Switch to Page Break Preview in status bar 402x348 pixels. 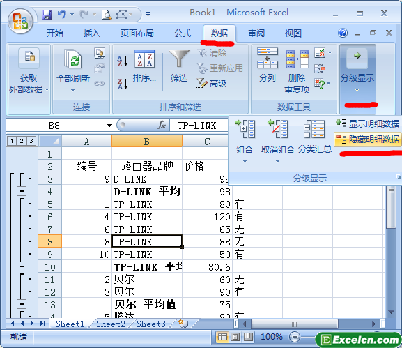click(248, 337)
